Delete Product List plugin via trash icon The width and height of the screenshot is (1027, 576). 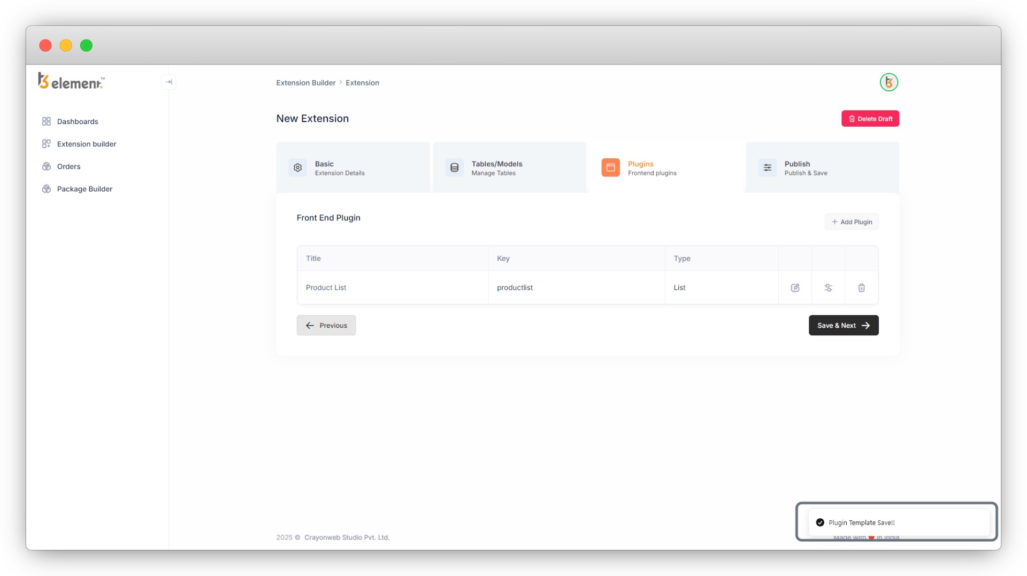[x=861, y=288]
